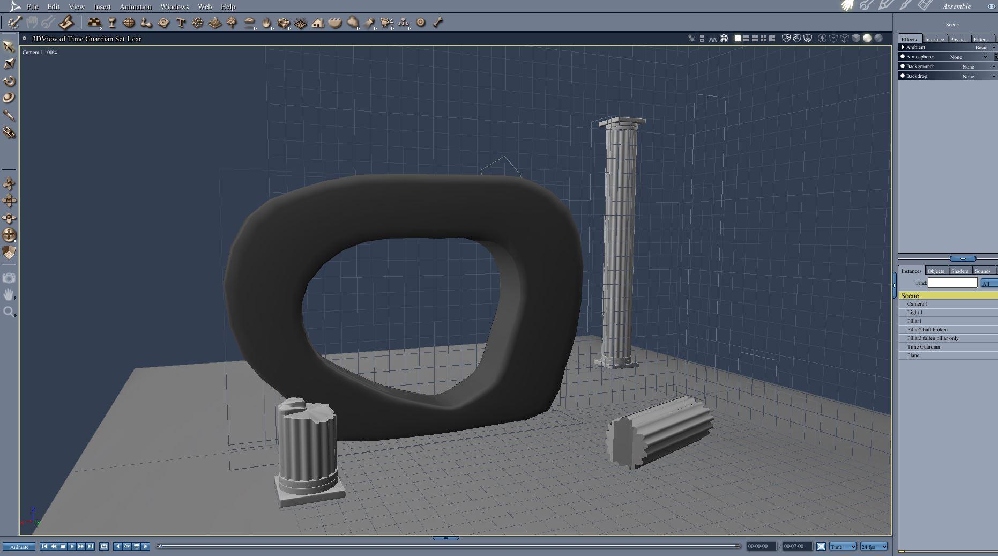Open the Insert menu
This screenshot has width=998, height=556.
point(102,6)
